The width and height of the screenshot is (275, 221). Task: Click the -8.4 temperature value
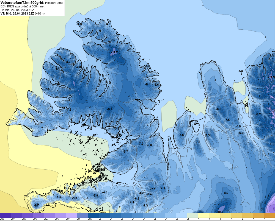point(57,69)
